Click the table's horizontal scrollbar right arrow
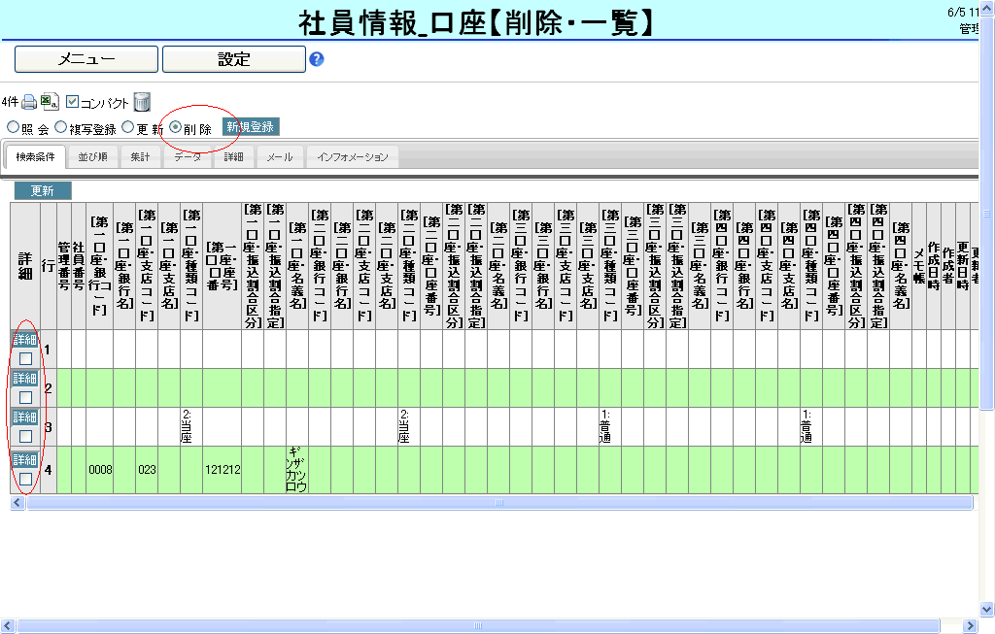The width and height of the screenshot is (995, 634). click(x=979, y=503)
